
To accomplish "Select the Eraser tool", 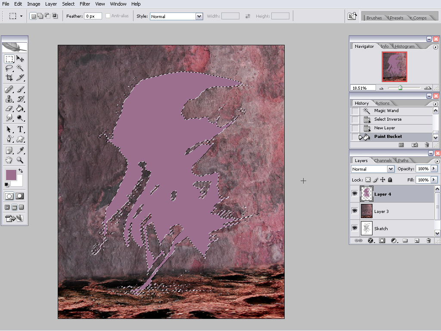I will (9, 108).
